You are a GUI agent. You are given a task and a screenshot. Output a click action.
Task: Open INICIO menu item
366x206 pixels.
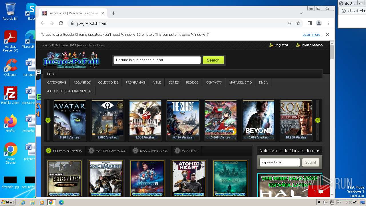(51, 74)
